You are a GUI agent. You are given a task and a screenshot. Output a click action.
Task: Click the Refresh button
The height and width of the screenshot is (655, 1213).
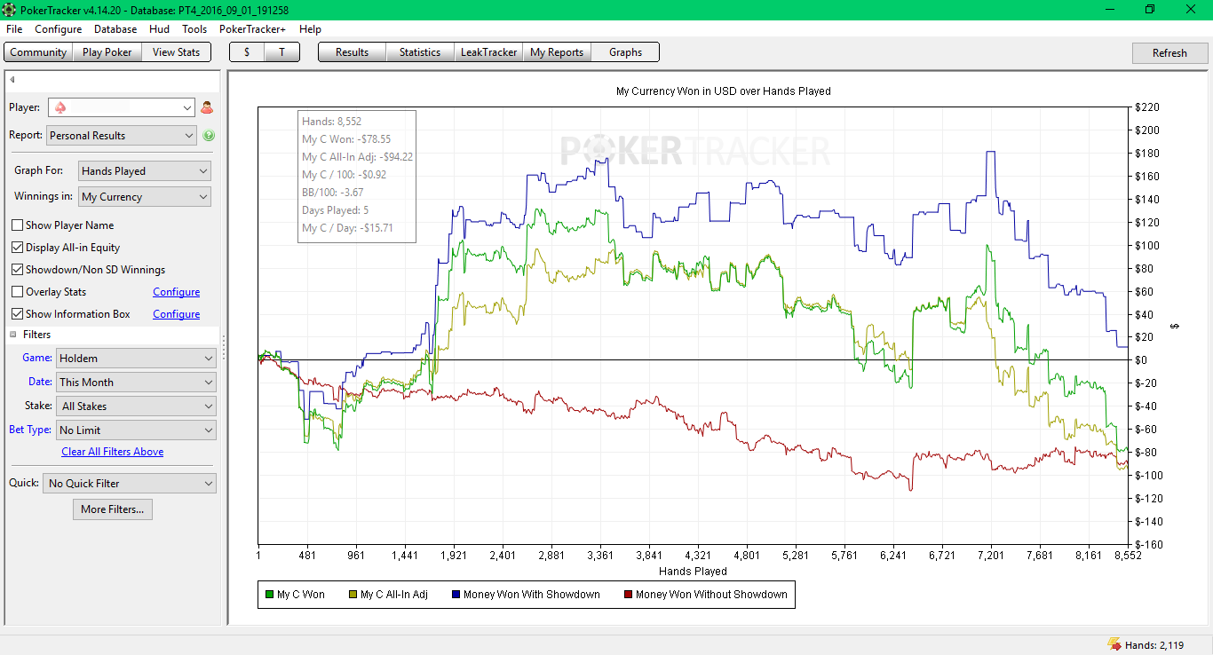[1169, 52]
